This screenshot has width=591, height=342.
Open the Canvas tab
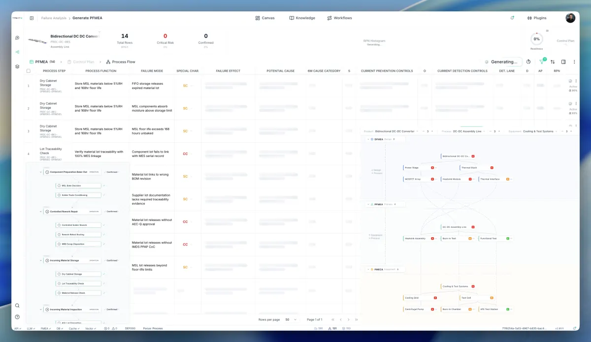point(265,18)
